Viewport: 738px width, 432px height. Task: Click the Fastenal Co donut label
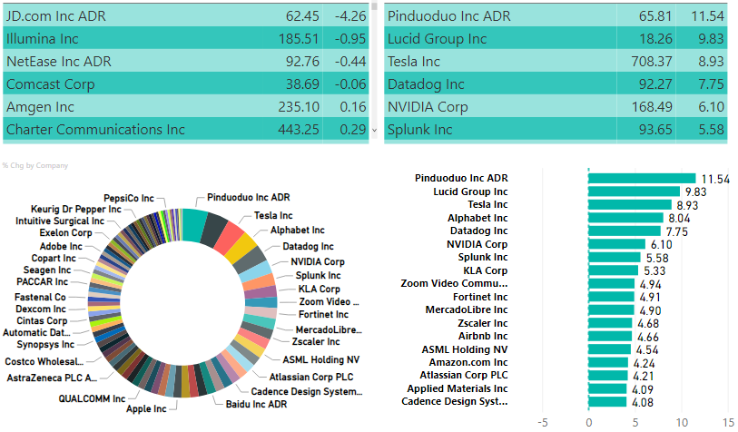[x=40, y=298]
